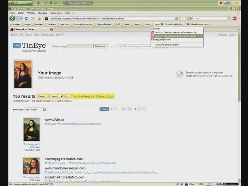Select Beezik in the News folder menu

[x=177, y=29]
